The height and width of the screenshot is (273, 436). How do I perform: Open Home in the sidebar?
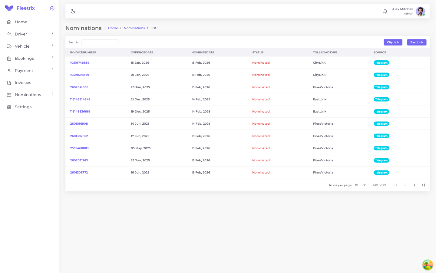pyautogui.click(x=21, y=22)
